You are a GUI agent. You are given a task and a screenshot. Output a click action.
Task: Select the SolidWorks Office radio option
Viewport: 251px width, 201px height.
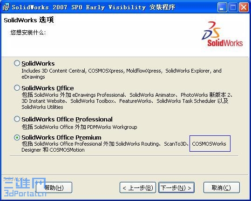pyautogui.click(x=17, y=88)
